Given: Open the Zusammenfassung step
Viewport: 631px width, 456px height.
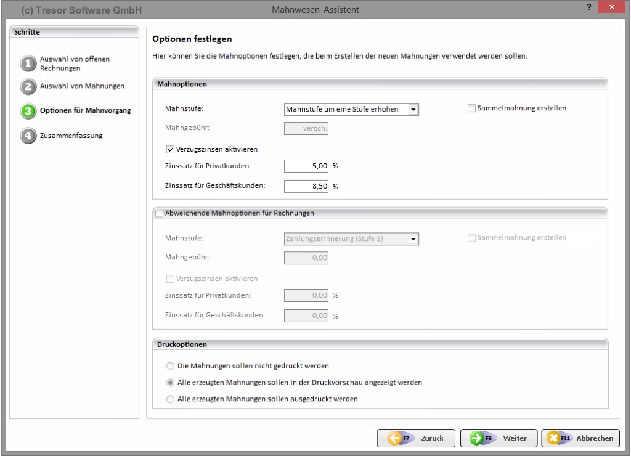Looking at the screenshot, I should pos(71,136).
